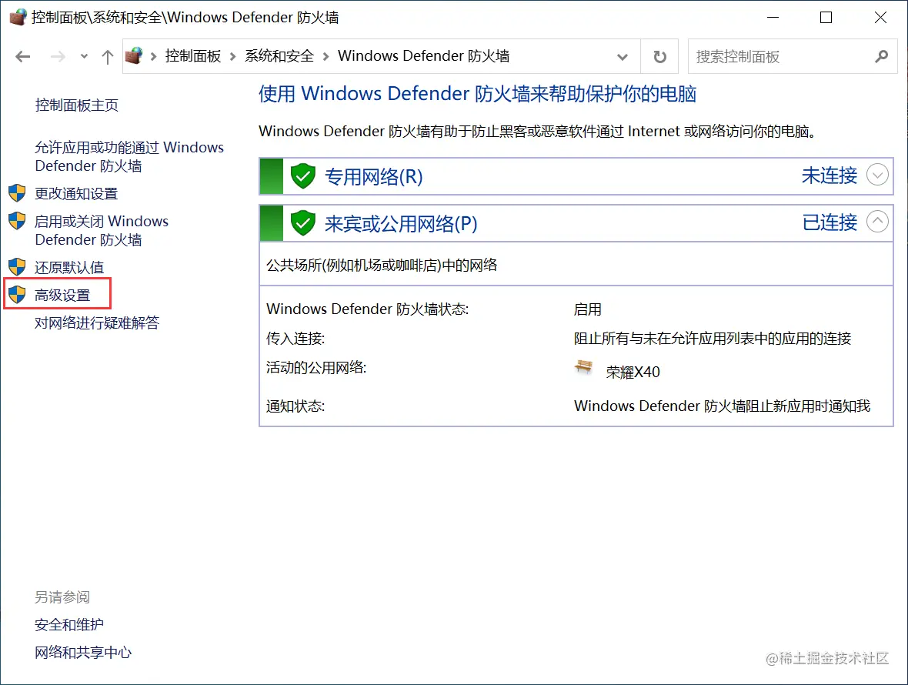Click the firewall icon in address bar
Image resolution: width=908 pixels, height=685 pixels.
(134, 56)
